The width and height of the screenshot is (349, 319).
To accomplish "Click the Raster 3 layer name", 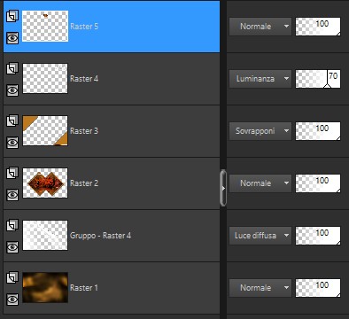I will [84, 131].
